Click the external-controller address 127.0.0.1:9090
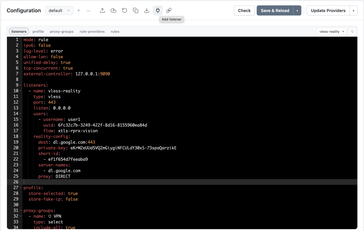Viewport: 364px width, 231px height. tap(92, 74)
